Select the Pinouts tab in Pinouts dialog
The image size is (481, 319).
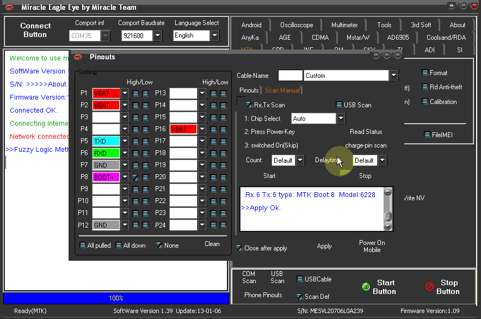pos(249,90)
